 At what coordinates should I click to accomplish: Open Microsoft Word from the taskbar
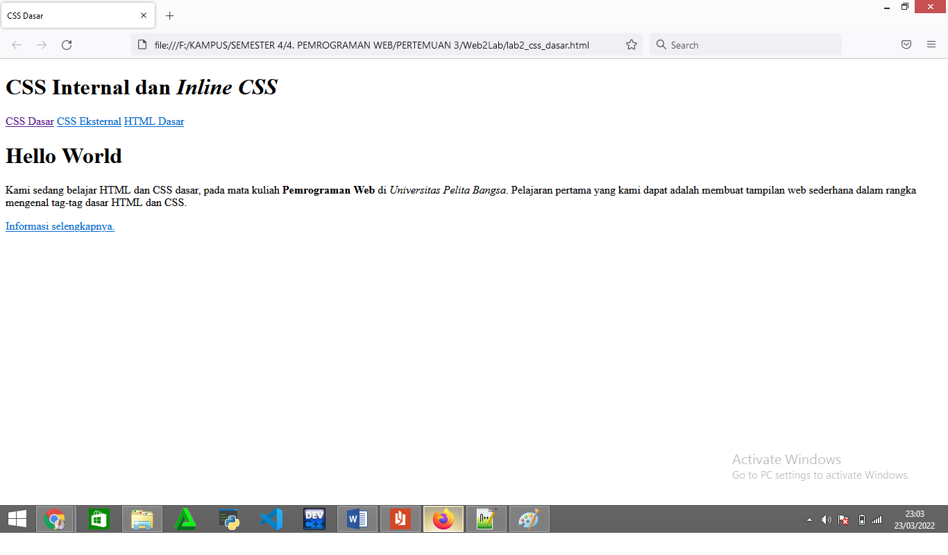[x=357, y=518]
